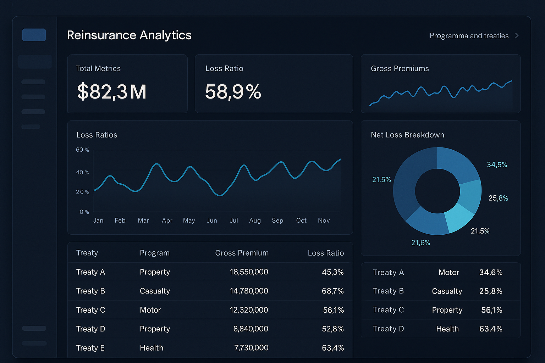Screen dimensions: 545x363
Task: Click the blue logo block in the sidebar
Action: pos(34,35)
